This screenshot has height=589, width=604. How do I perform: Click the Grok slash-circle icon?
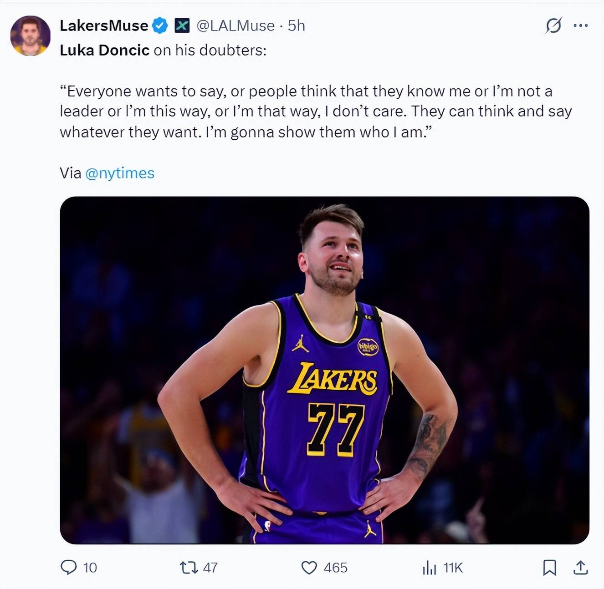tap(553, 25)
